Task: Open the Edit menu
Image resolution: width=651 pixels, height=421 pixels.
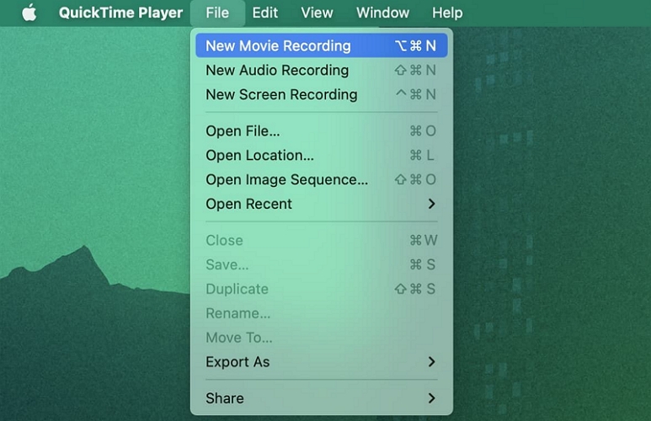Action: 265,13
